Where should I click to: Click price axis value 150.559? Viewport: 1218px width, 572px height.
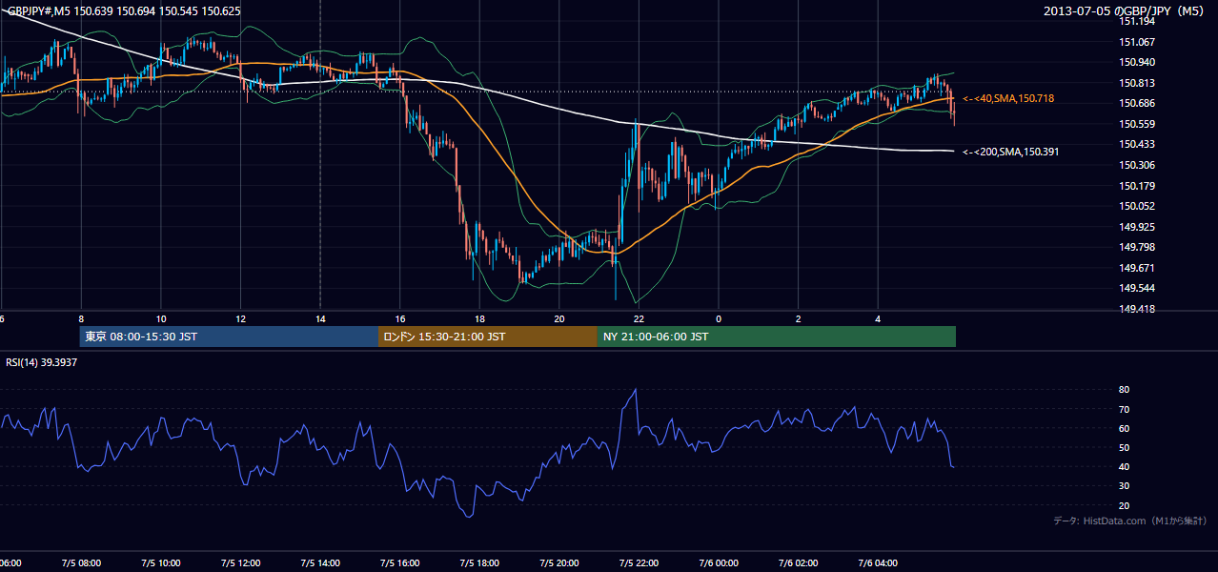(x=1138, y=124)
